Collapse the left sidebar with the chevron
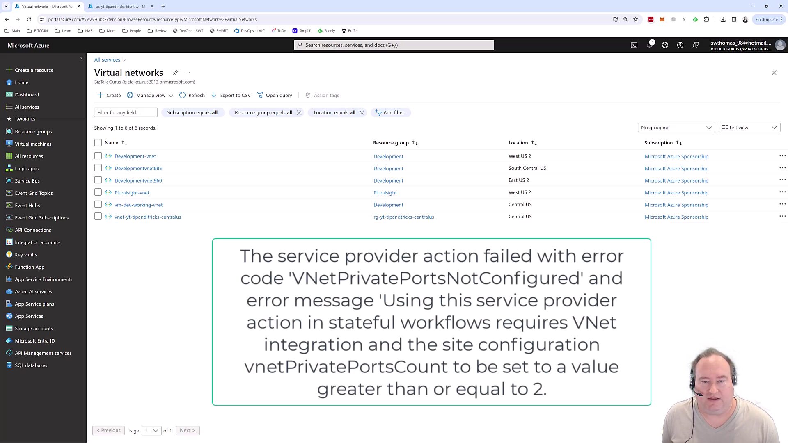Image resolution: width=788 pixels, height=443 pixels. point(81,58)
